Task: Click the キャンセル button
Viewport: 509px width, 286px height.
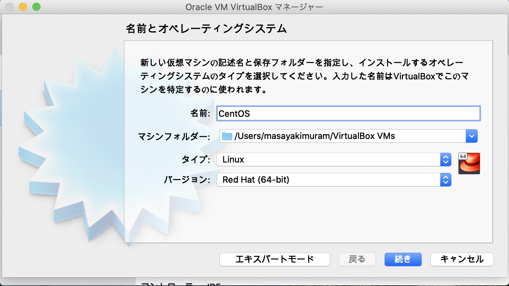Action: click(462, 259)
